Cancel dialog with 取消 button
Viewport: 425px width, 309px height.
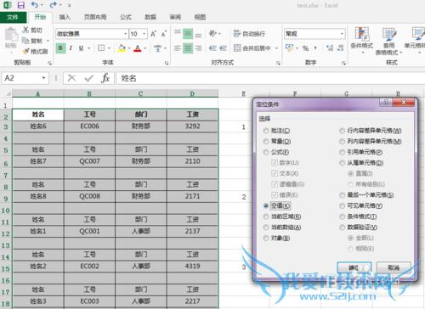point(394,267)
